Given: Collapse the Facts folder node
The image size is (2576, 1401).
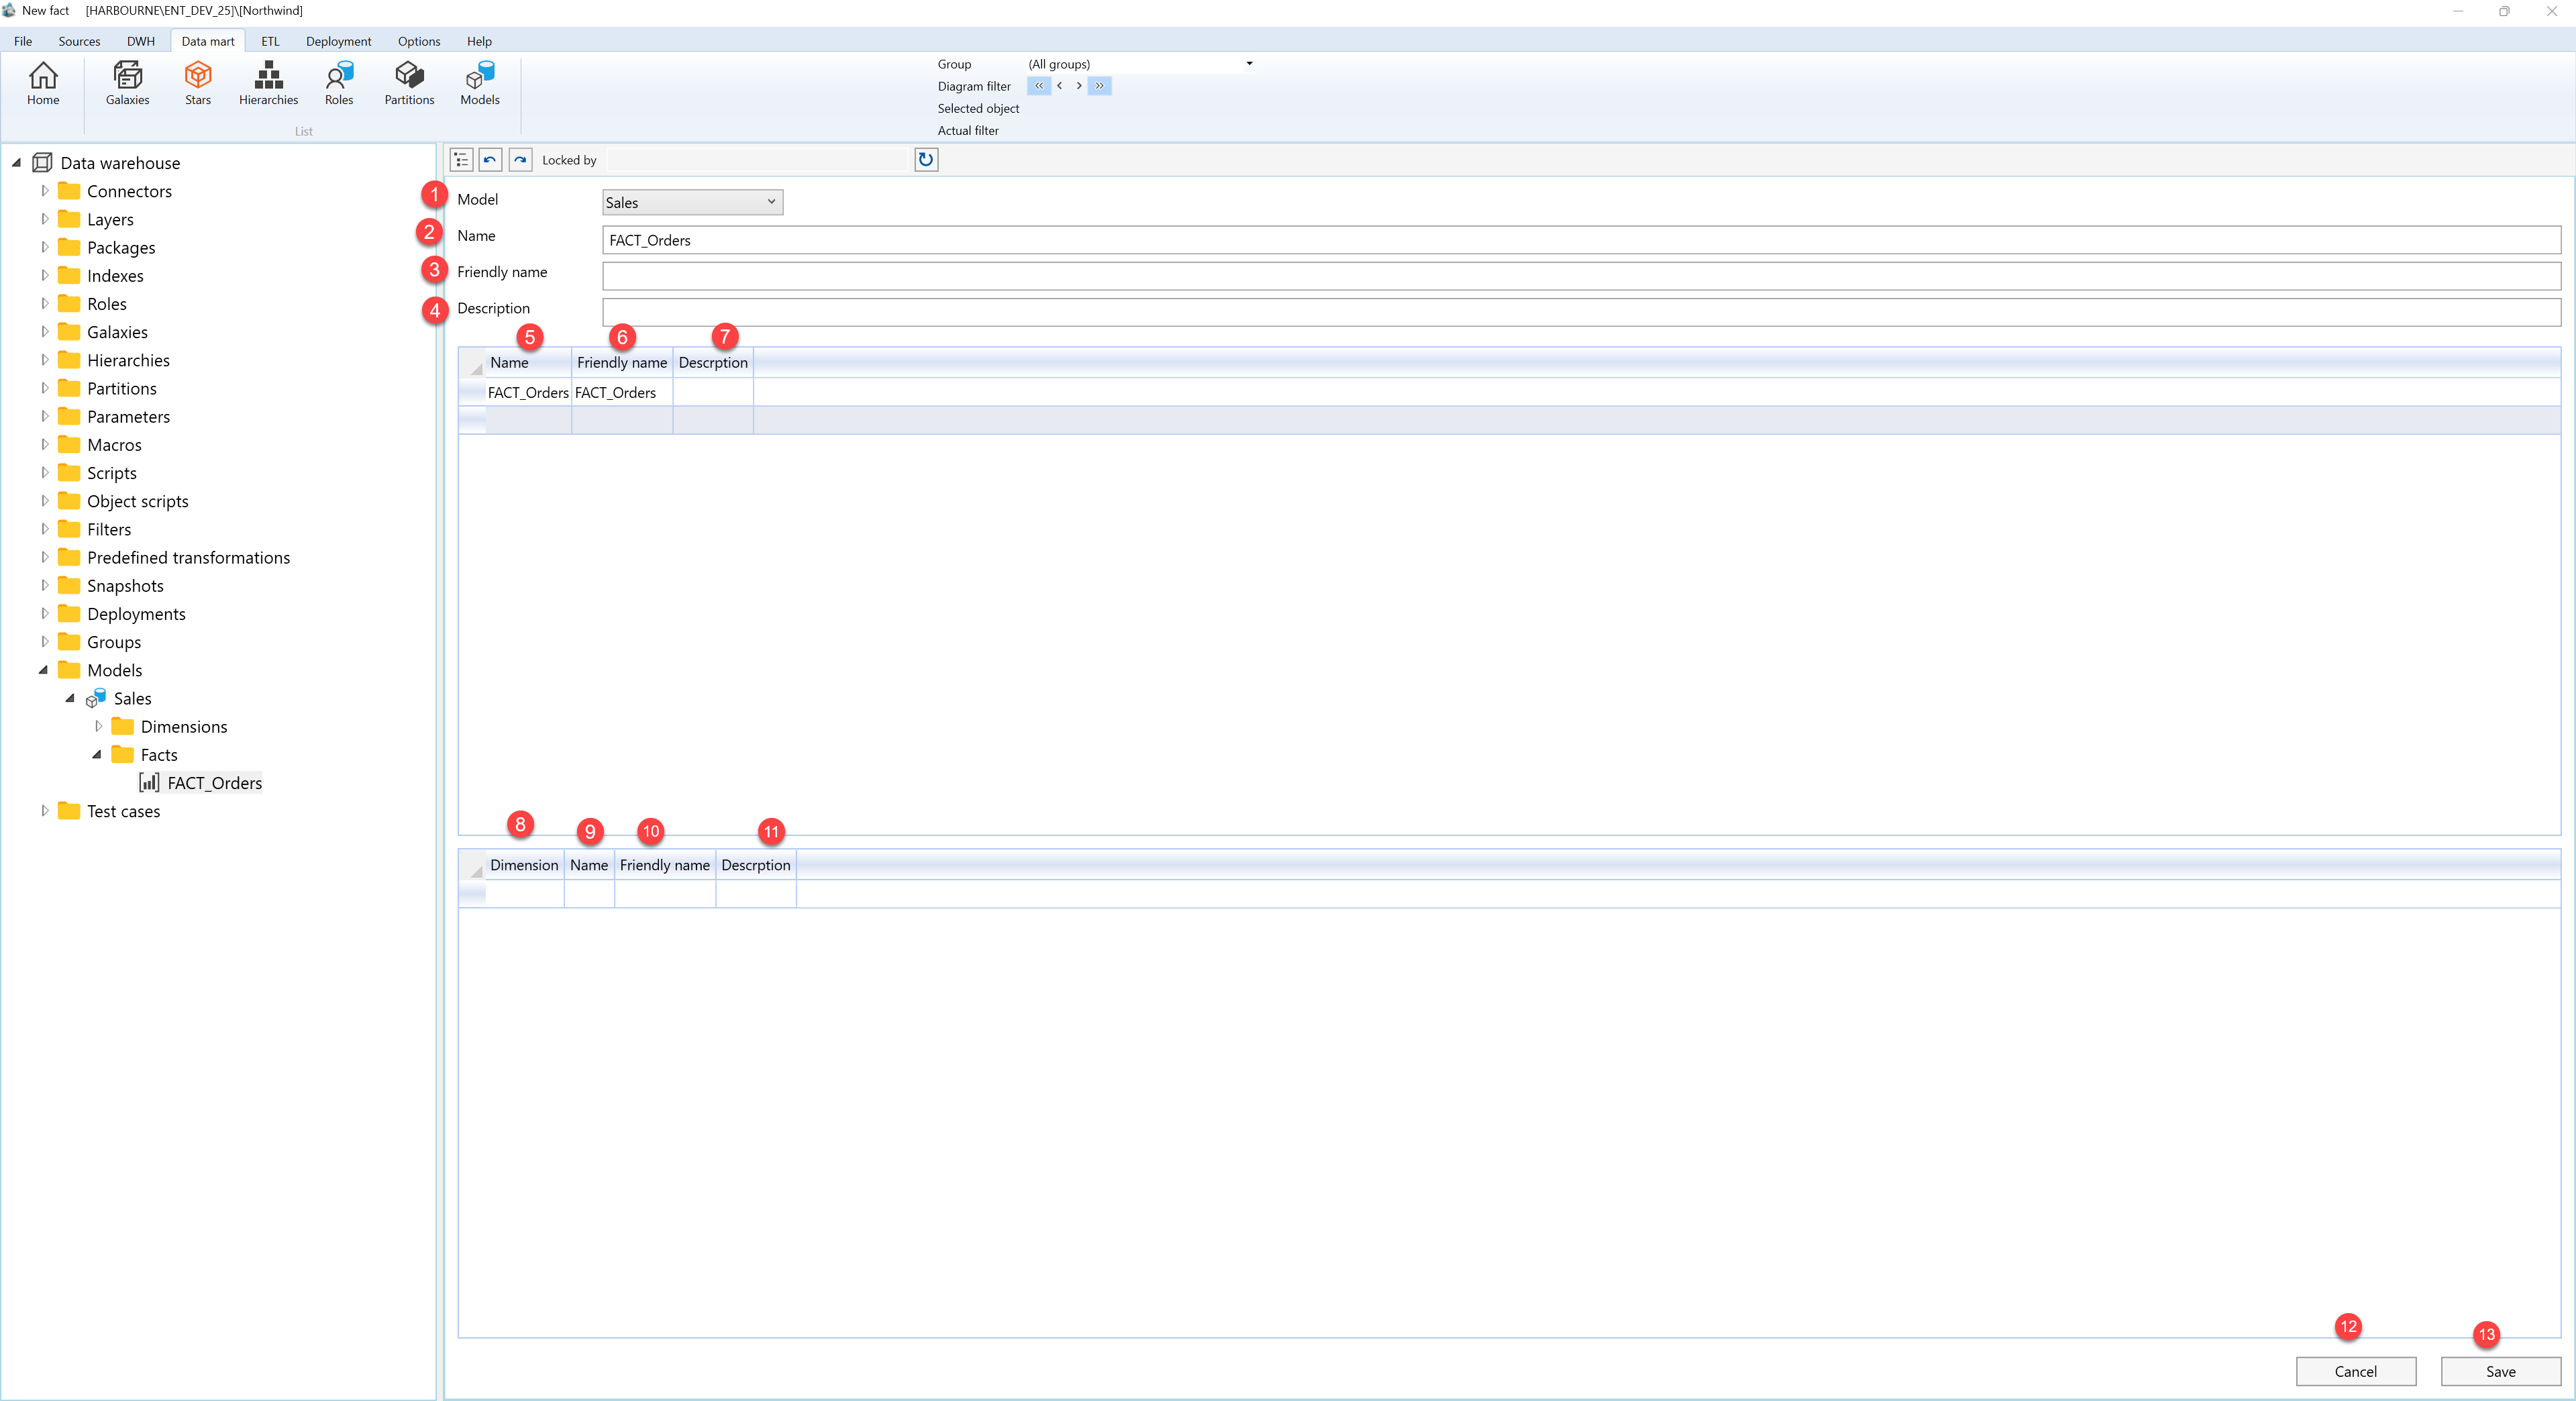Looking at the screenshot, I should (x=97, y=754).
